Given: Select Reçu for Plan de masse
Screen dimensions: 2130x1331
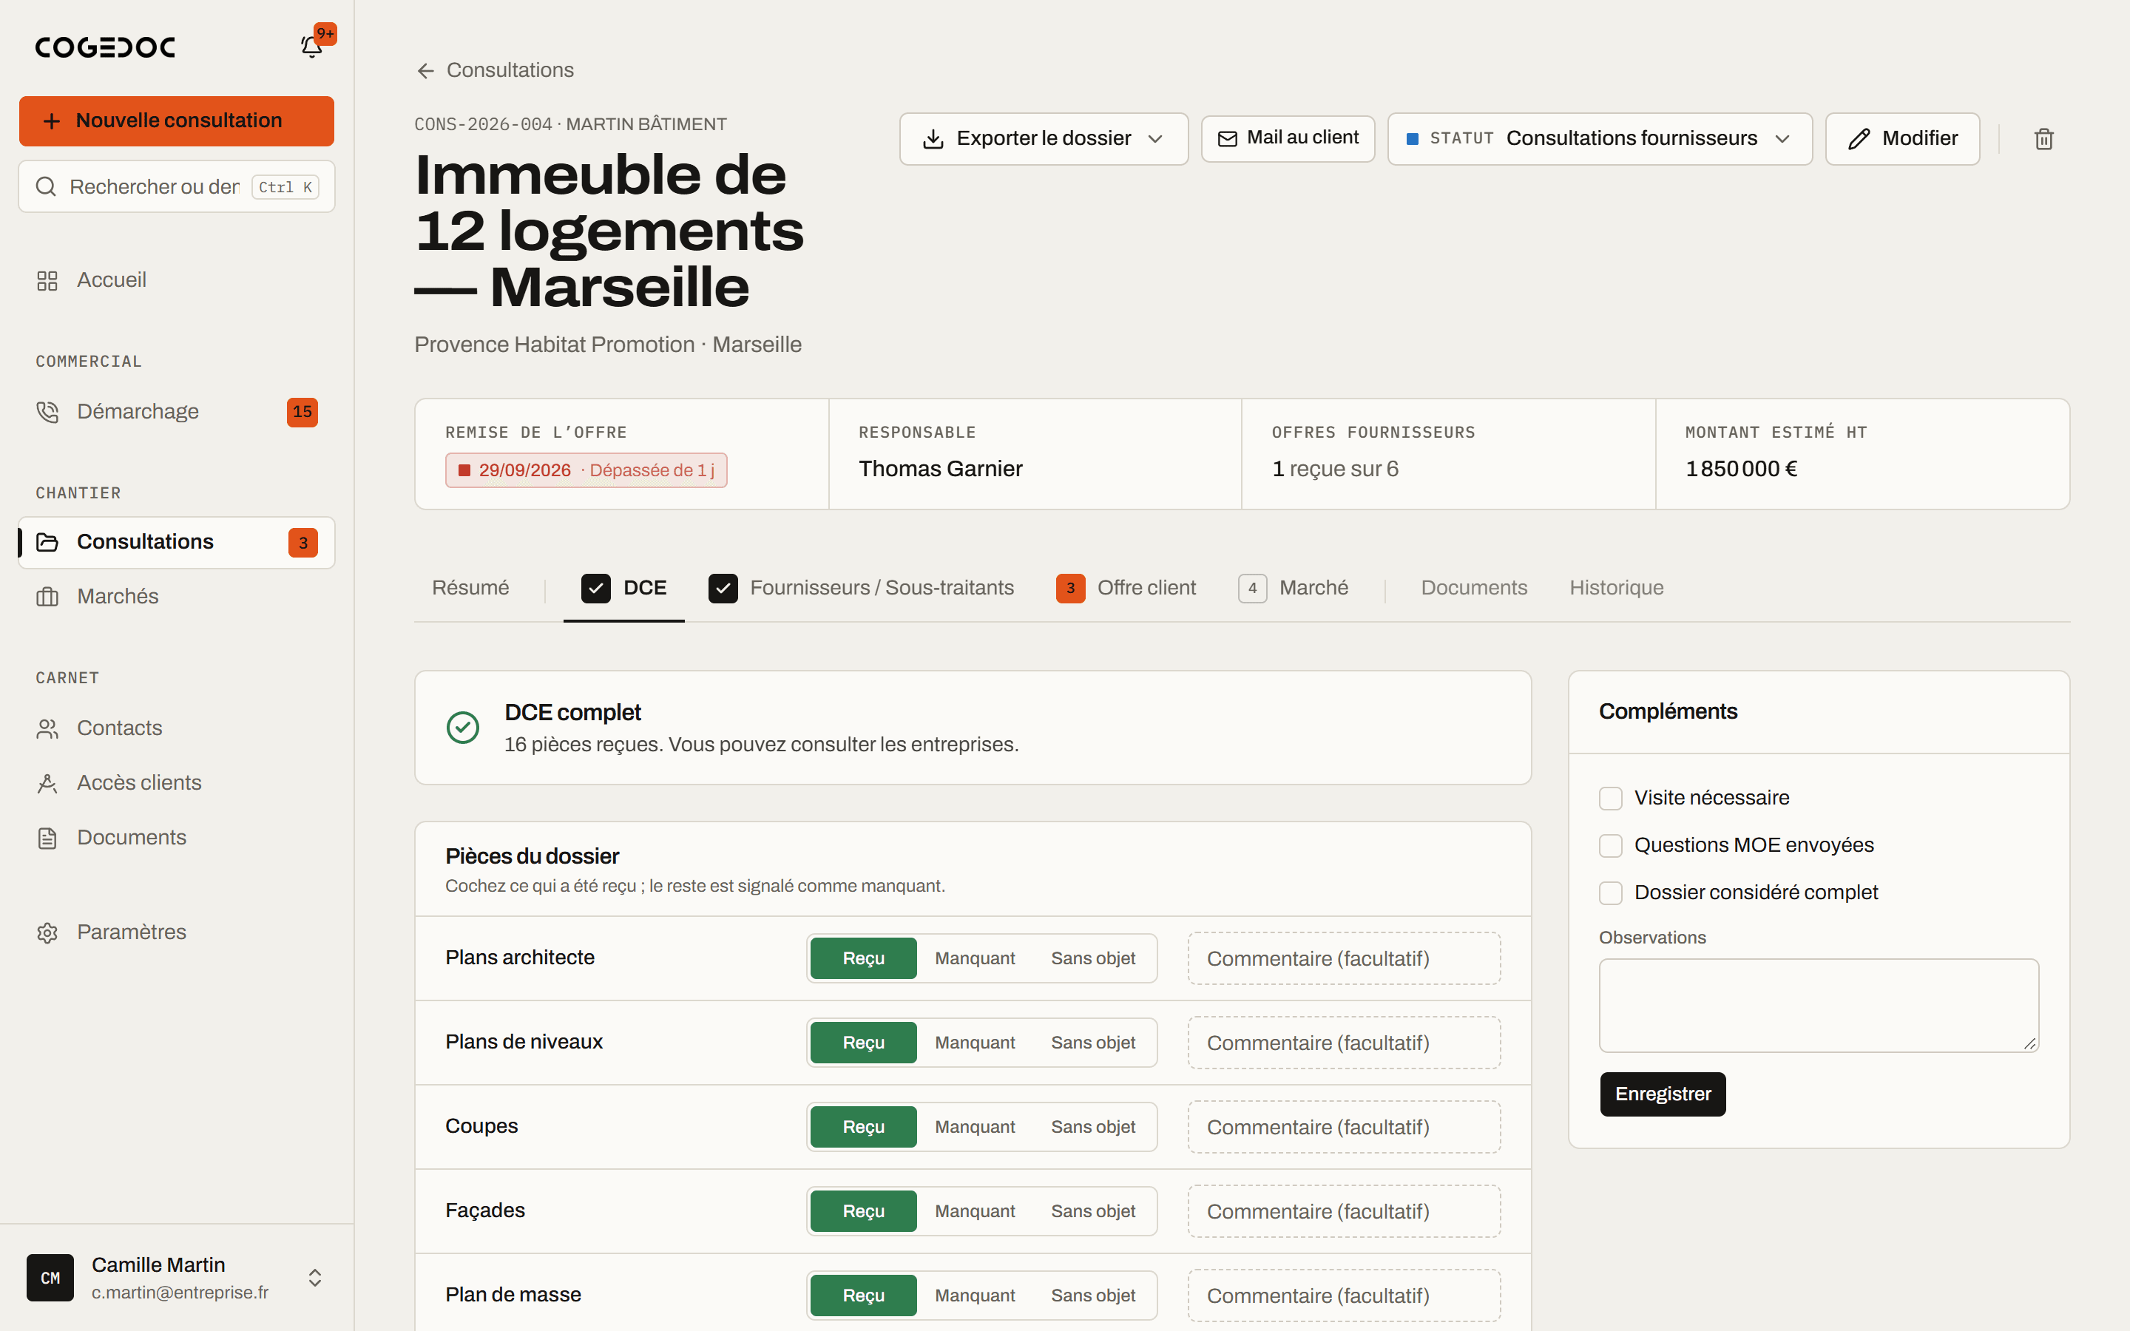Looking at the screenshot, I should 863,1296.
